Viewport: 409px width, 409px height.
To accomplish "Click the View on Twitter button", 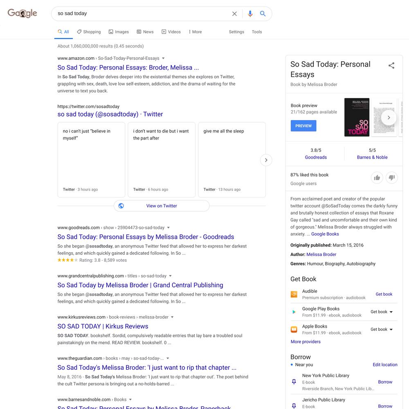I will (x=162, y=206).
